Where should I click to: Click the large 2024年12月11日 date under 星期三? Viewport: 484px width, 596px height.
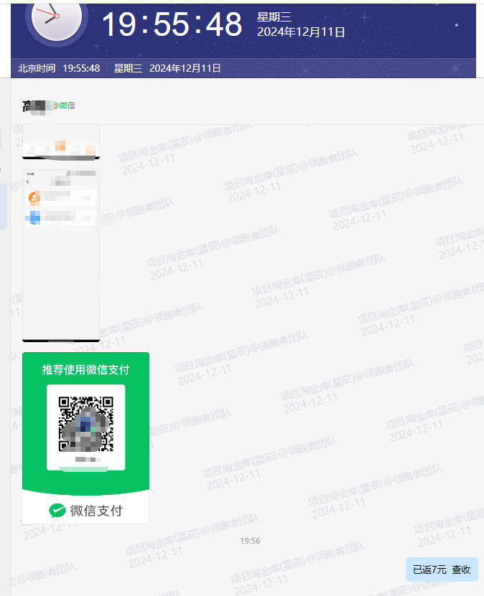tap(301, 32)
